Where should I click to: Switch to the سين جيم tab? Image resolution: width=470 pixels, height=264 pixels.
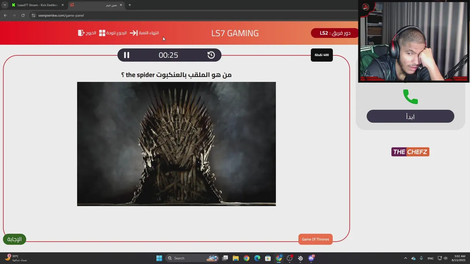tap(97, 5)
